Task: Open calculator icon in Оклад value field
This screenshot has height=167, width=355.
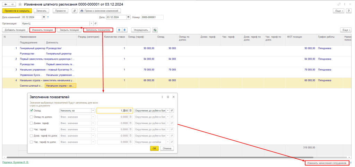Action: [x=131, y=111]
